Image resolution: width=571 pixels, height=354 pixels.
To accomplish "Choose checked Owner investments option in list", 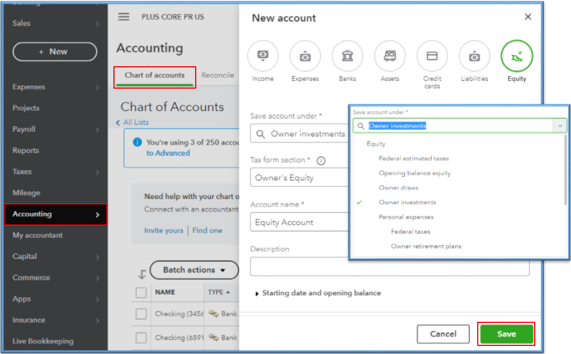I will (407, 202).
